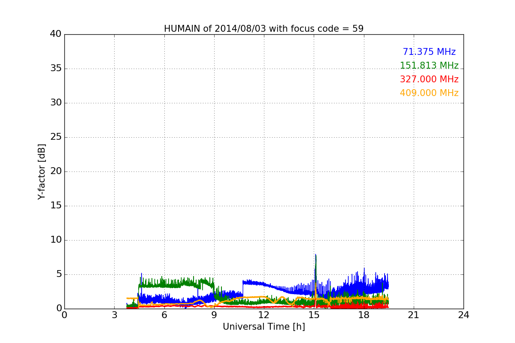Click the x-axis tick label 6
The width and height of the screenshot is (515, 343).
(x=164, y=315)
